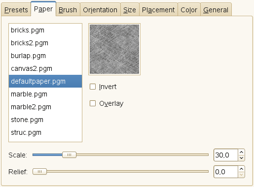Open the Brush tab
Image resolution: width=254 pixels, height=187 pixels.
pyautogui.click(x=68, y=10)
